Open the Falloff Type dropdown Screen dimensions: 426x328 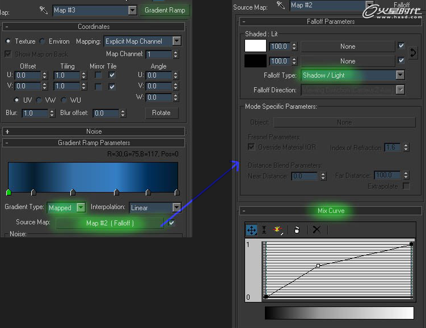[x=400, y=75]
